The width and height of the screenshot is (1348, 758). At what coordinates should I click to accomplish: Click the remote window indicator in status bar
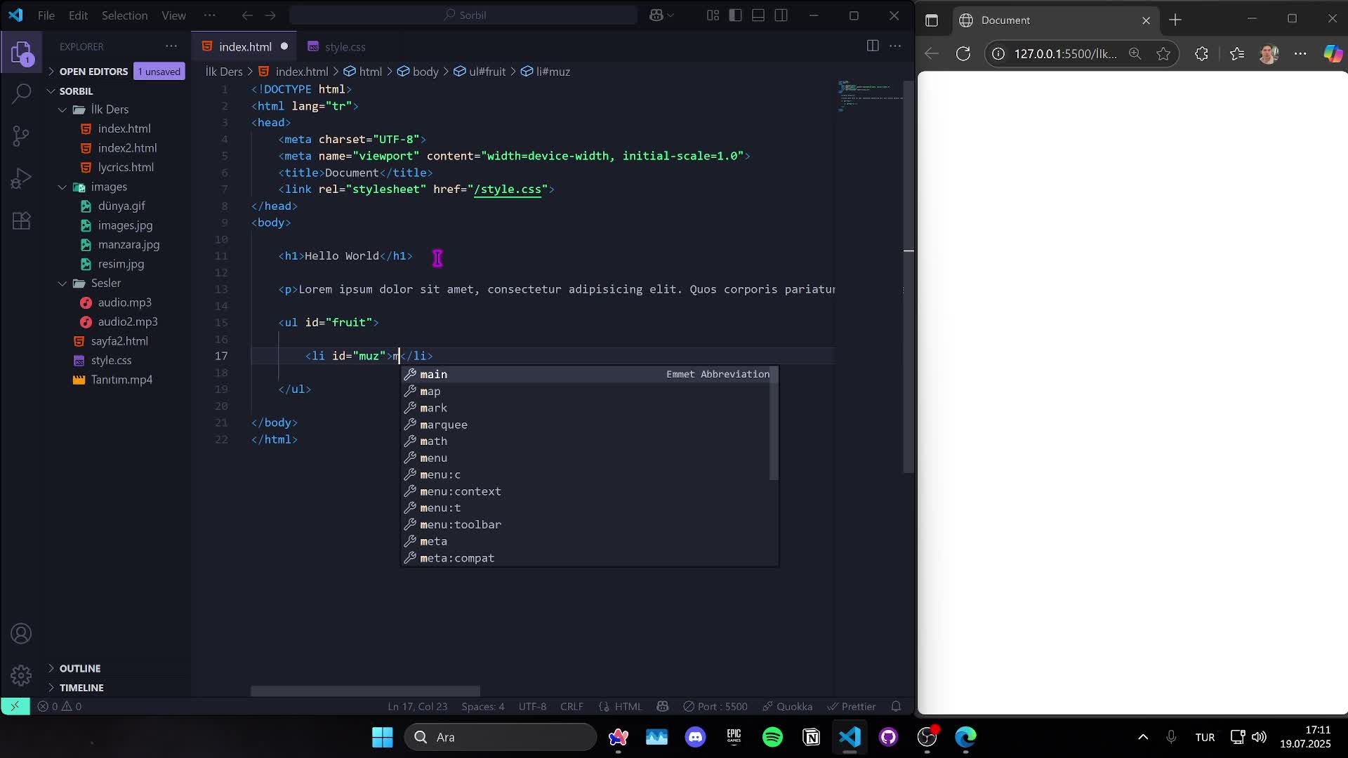(x=15, y=706)
